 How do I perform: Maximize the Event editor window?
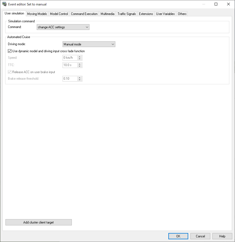pos(216,4)
